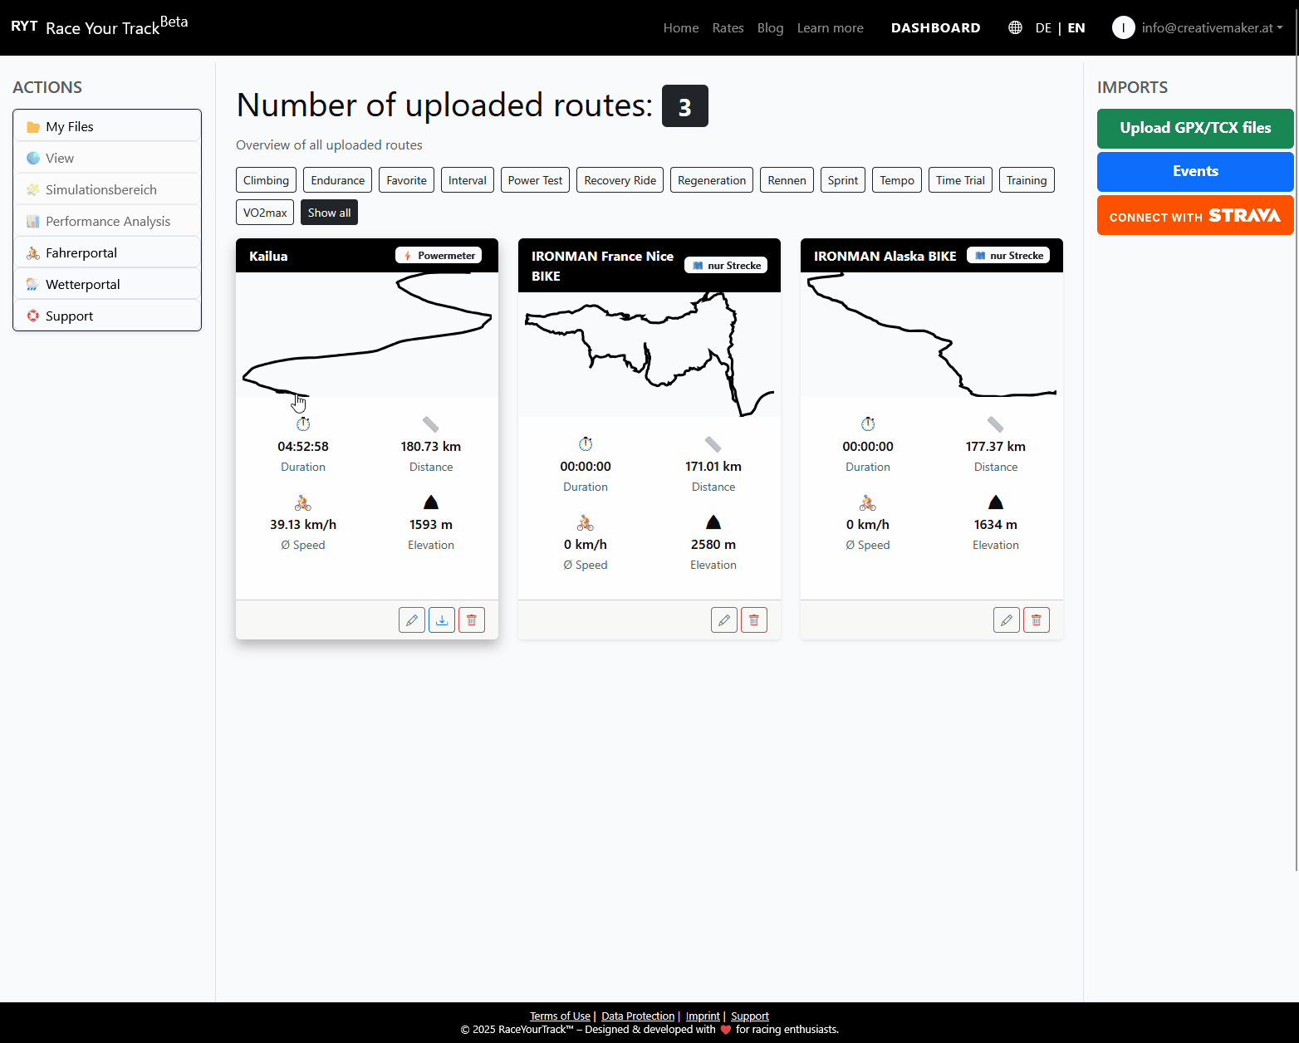
Task: Toggle the Show all filter
Action: [x=329, y=213]
